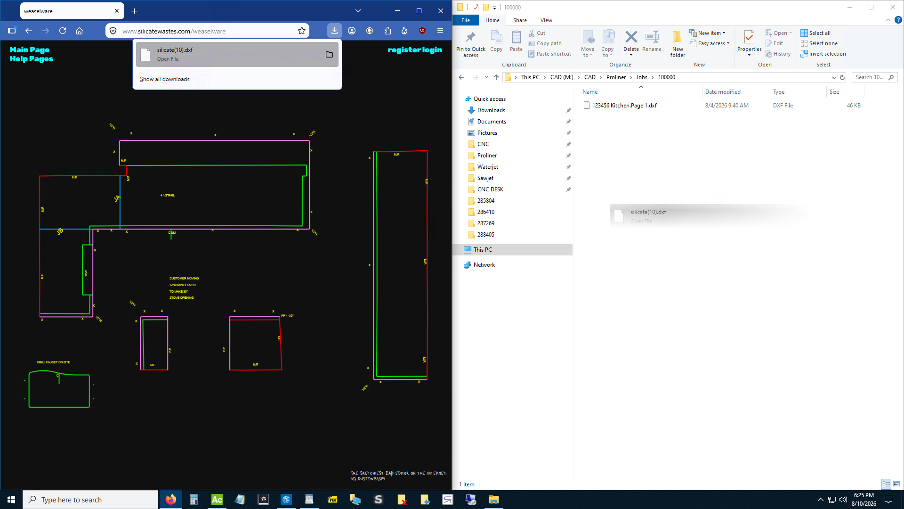Open the Copy to dropdown

[607, 43]
